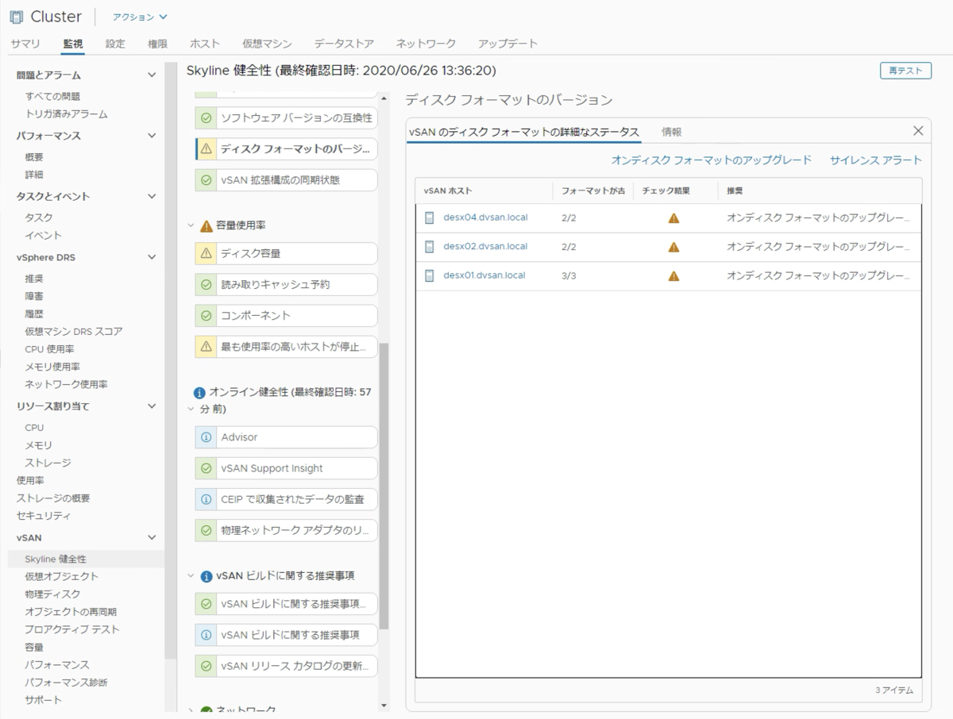Click health list scrollbar up arrow
953x719 pixels.
click(384, 98)
